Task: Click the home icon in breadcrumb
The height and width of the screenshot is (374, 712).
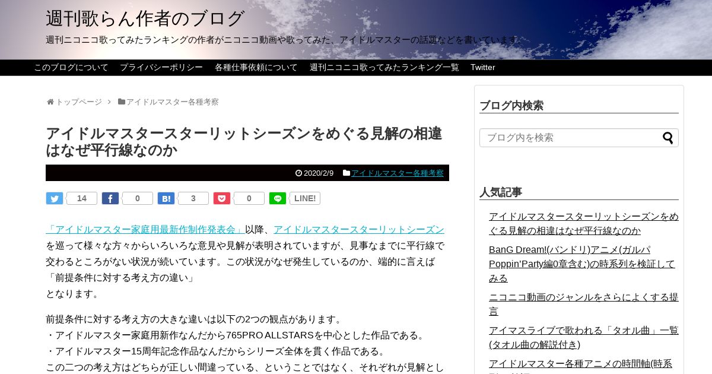Action: pos(50,102)
